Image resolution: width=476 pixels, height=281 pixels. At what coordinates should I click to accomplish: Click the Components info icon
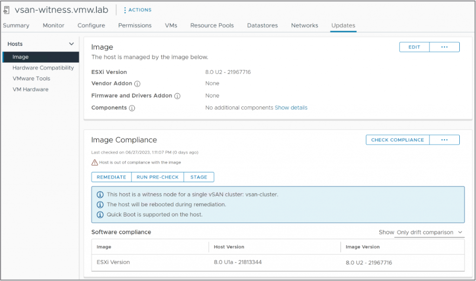[x=132, y=108]
